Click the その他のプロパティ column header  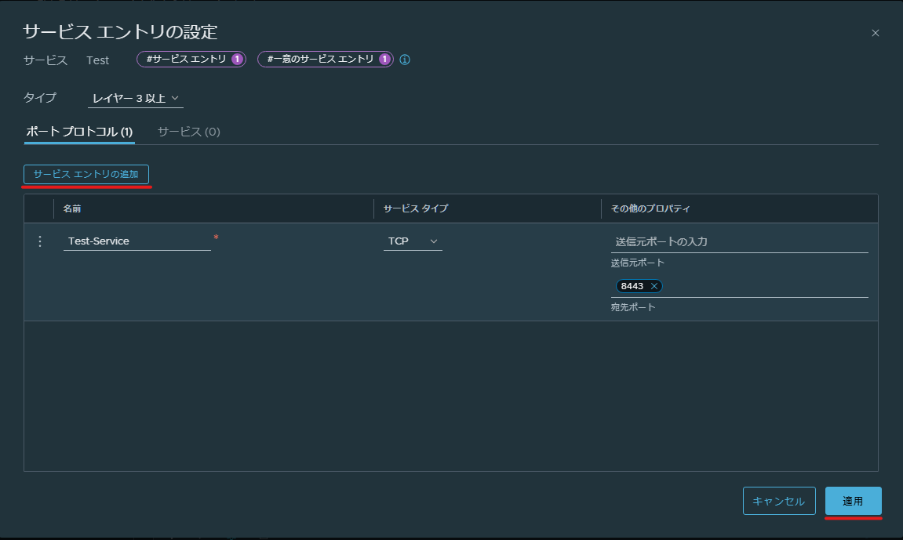[x=650, y=208]
